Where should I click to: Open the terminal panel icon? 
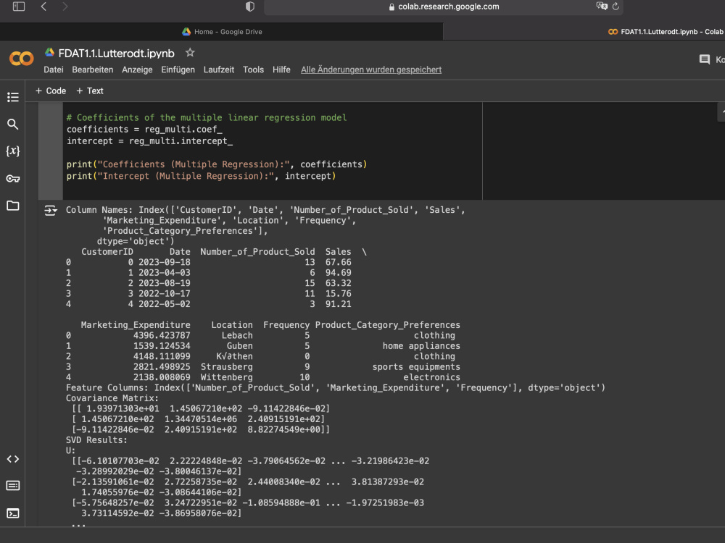[13, 513]
